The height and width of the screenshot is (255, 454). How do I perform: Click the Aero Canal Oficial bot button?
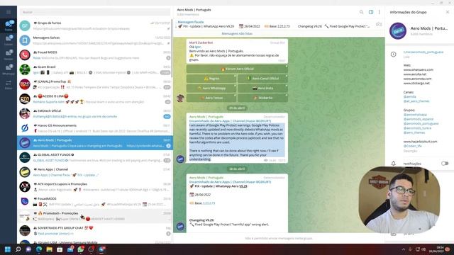pyautogui.click(x=262, y=79)
